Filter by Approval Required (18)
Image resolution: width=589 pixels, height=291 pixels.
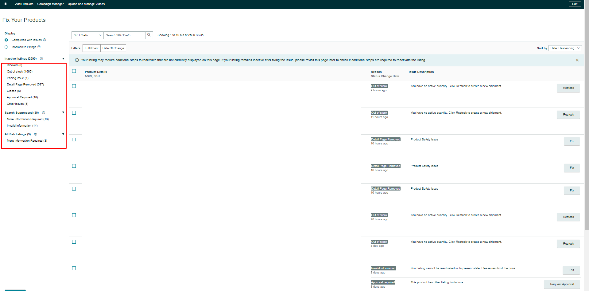(22, 97)
